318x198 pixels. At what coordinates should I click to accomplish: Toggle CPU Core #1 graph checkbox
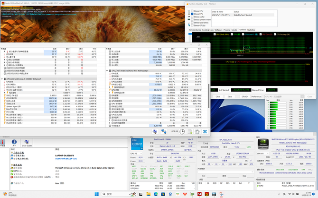point(243,34)
